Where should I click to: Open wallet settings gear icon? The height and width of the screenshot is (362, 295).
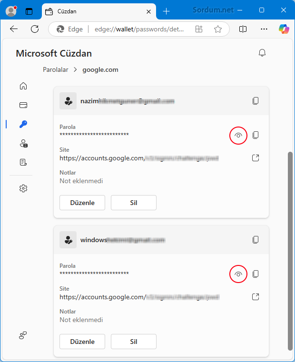pos(23,188)
